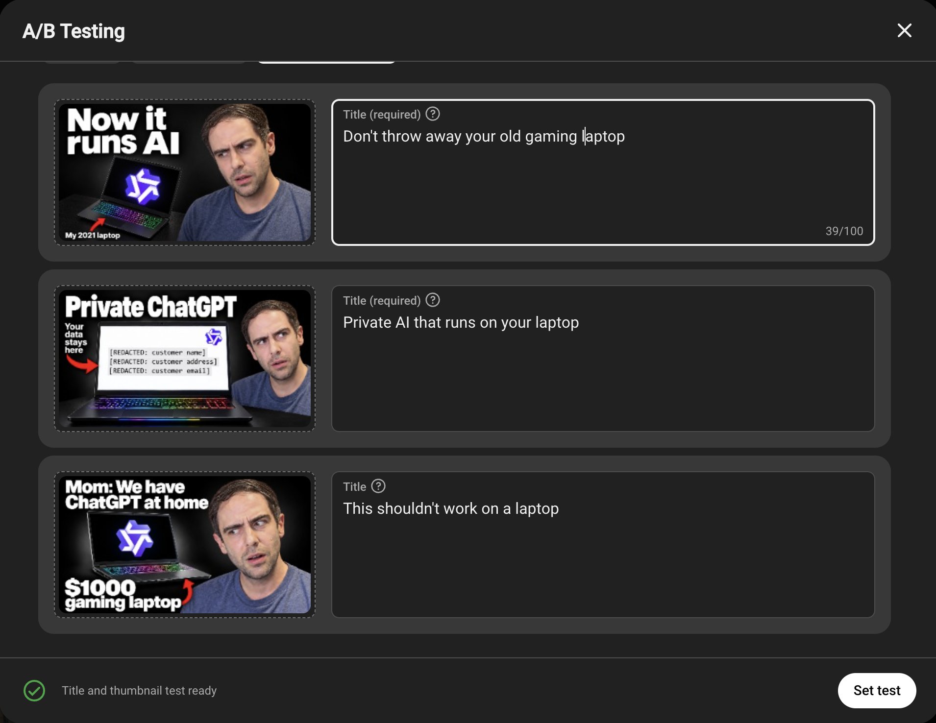936x723 pixels.
Task: Select the white highlighted tab under header
Action: (x=326, y=62)
